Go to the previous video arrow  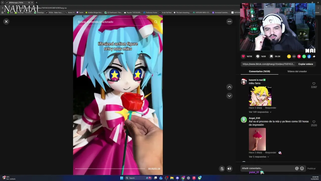click(229, 87)
